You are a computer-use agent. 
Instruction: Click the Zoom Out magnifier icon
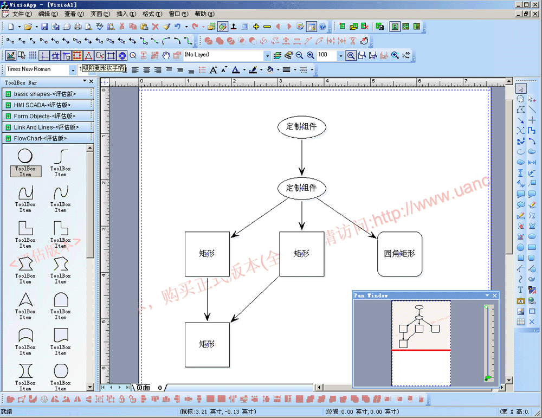(x=299, y=55)
